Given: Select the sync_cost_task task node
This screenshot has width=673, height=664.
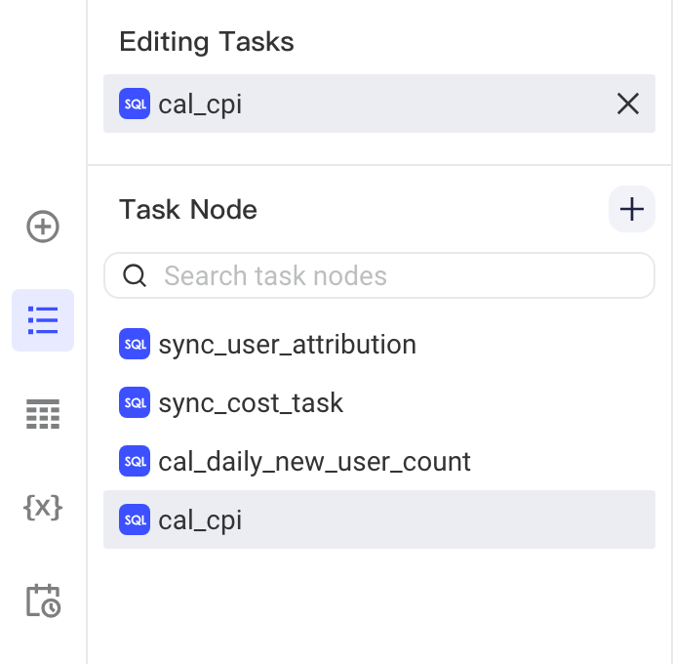Looking at the screenshot, I should point(379,402).
